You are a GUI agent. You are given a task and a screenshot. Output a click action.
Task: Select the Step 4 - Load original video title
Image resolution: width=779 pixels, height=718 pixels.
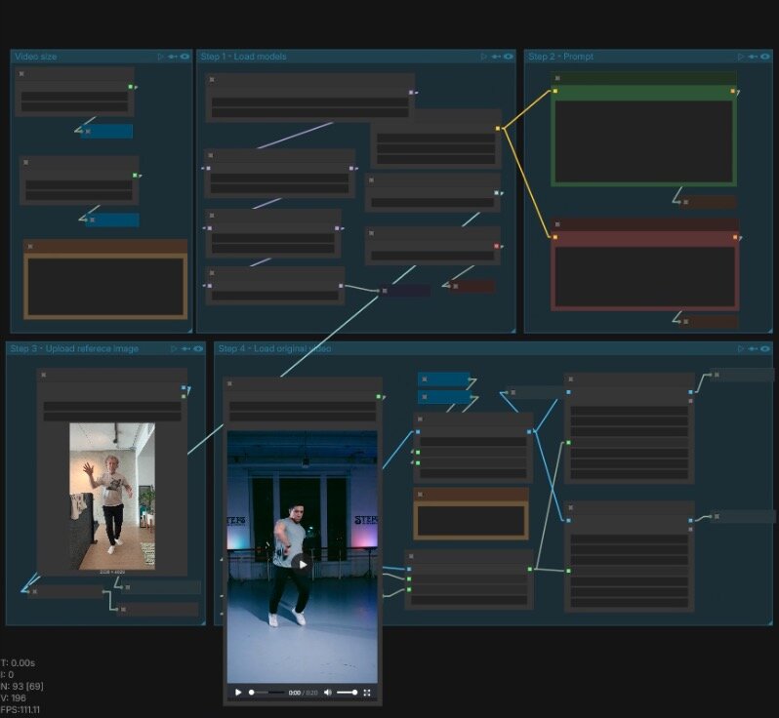274,348
